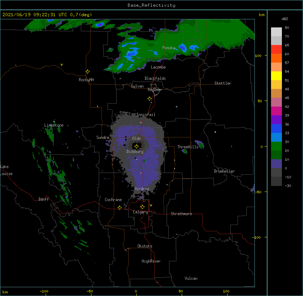Click the Innisfail town label
Image resolution: width=303 pixels, height=296 pixels.
click(x=146, y=115)
